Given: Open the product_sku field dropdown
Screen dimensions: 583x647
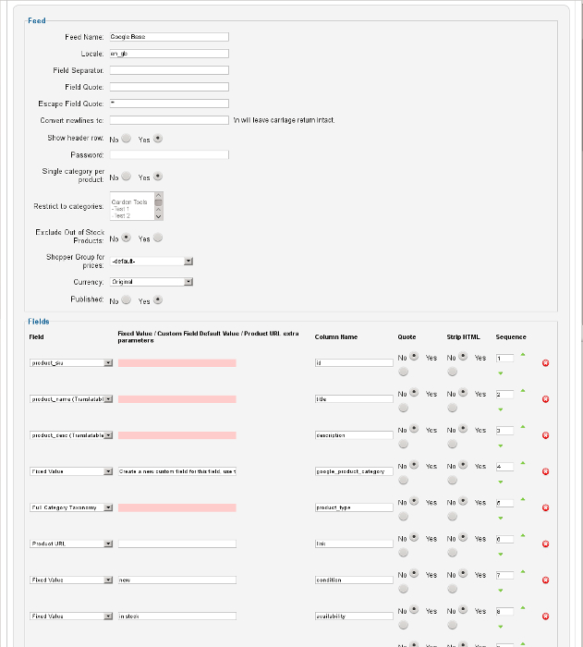Looking at the screenshot, I should coord(71,363).
